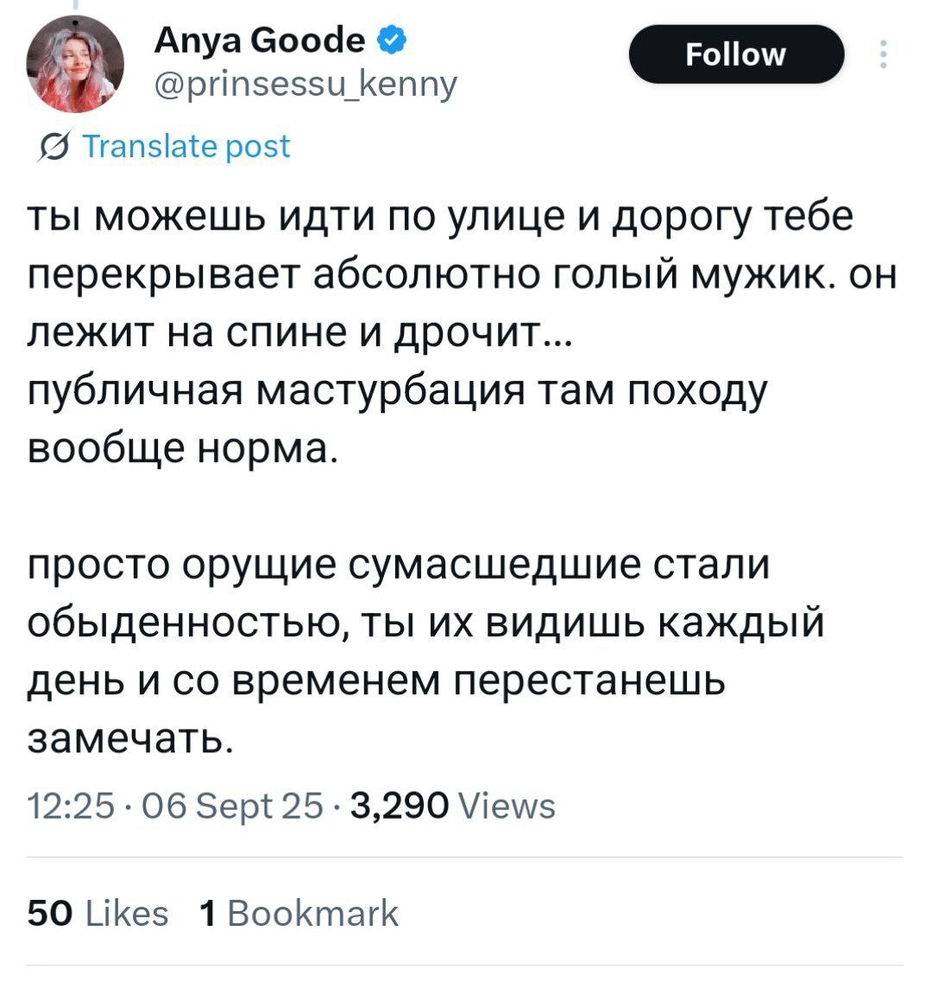Click the tweet line starting "просто орущие"
This screenshot has height=994, width=932.
click(x=399, y=566)
